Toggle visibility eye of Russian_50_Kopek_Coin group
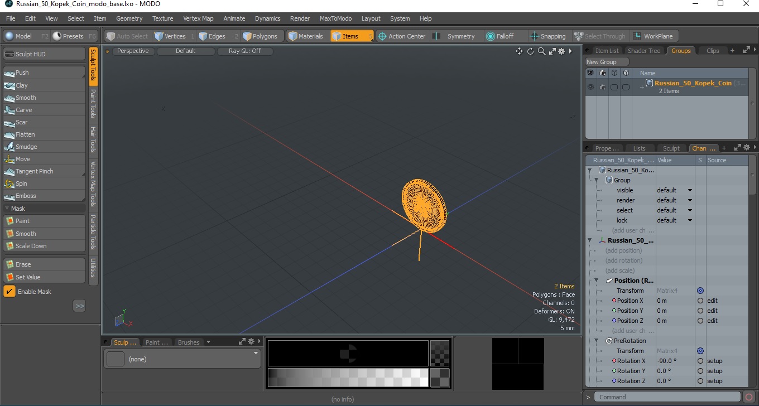Image resolution: width=759 pixels, height=406 pixels. click(x=590, y=87)
